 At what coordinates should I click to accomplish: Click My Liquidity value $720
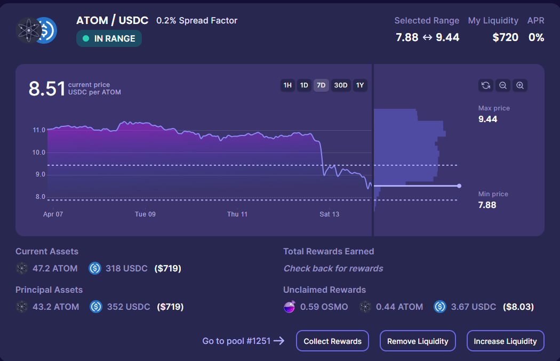coord(506,37)
